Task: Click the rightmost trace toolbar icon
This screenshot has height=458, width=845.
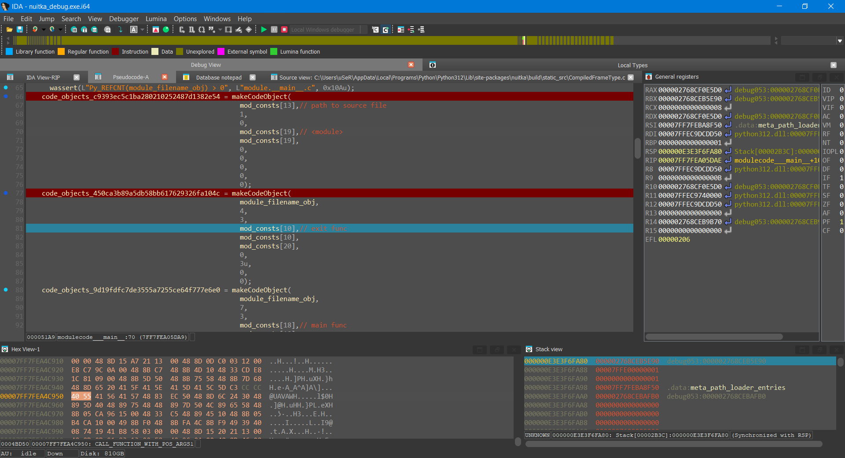Action: coord(421,29)
